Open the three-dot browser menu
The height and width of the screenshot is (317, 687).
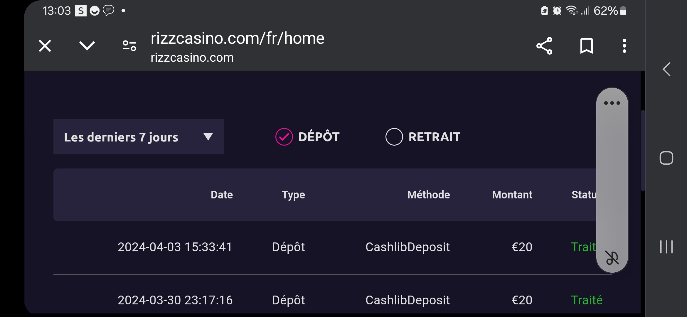tap(624, 46)
